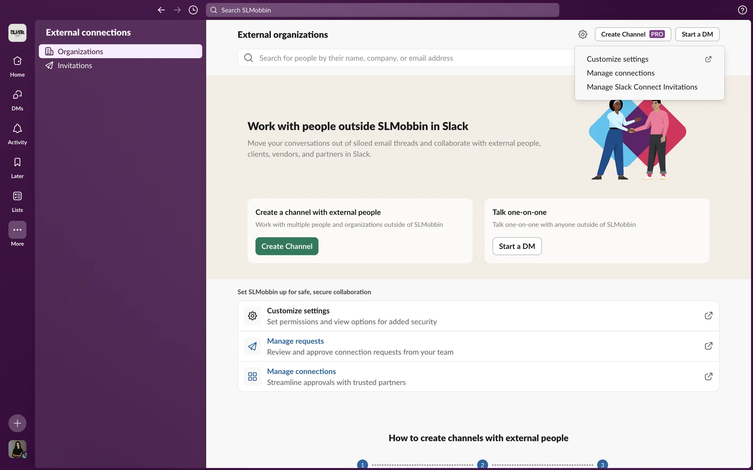Click the green Create Channel button
The width and height of the screenshot is (753, 470).
[287, 246]
